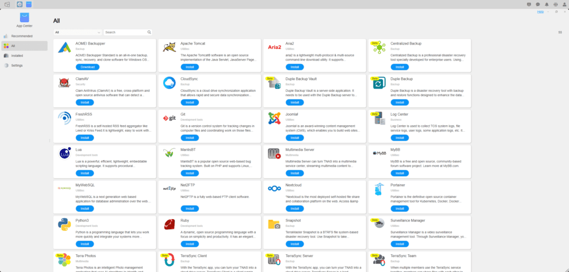Click the AOMEI Backupper app icon
Screen dimensions: 569x272
tap(64, 48)
